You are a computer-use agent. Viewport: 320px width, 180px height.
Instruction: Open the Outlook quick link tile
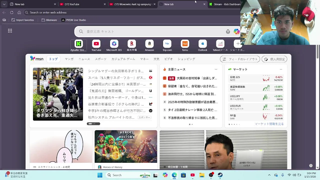coord(203,45)
